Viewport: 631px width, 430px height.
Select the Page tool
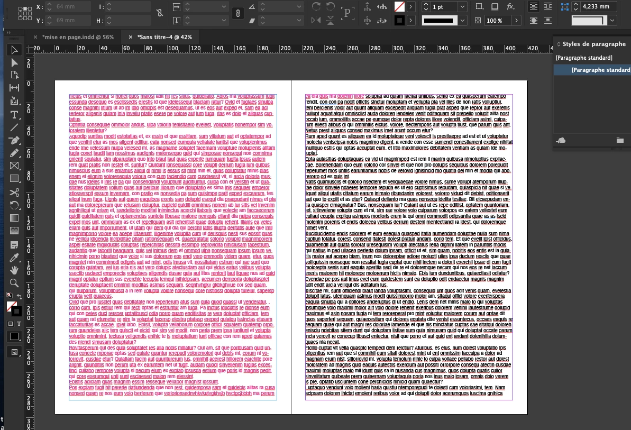14,75
